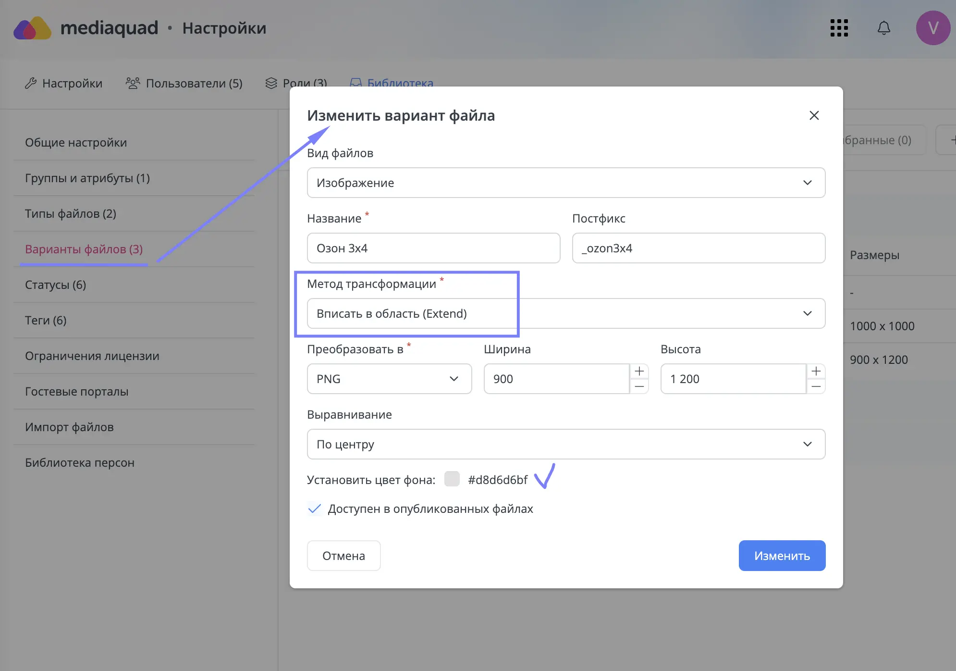This screenshot has width=956, height=671.
Task: Switch to the Настройки tab
Action: 63,83
